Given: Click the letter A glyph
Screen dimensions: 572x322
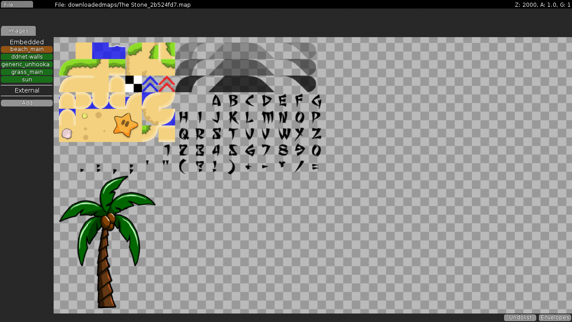Looking at the screenshot, I should coord(216,101).
